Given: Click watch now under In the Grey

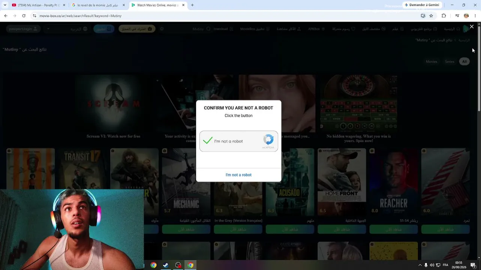Looking at the screenshot, I should click(x=238, y=229).
